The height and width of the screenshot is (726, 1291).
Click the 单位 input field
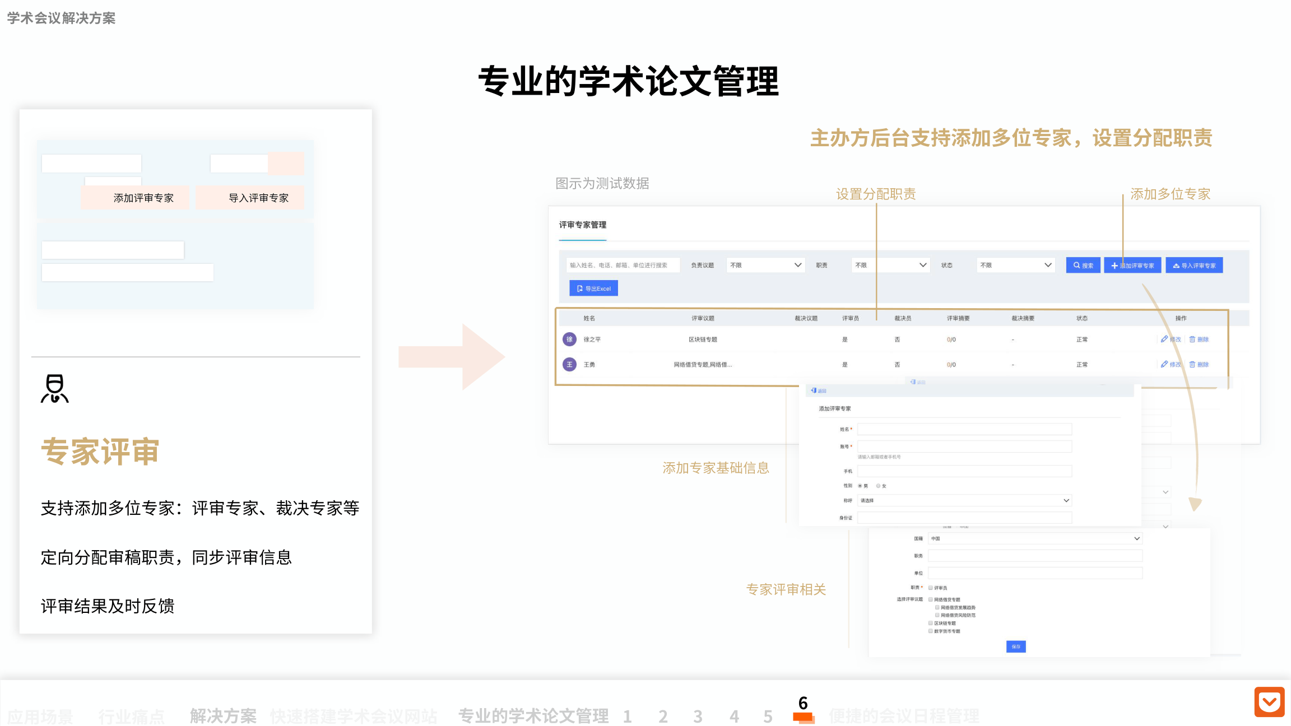(x=1035, y=573)
